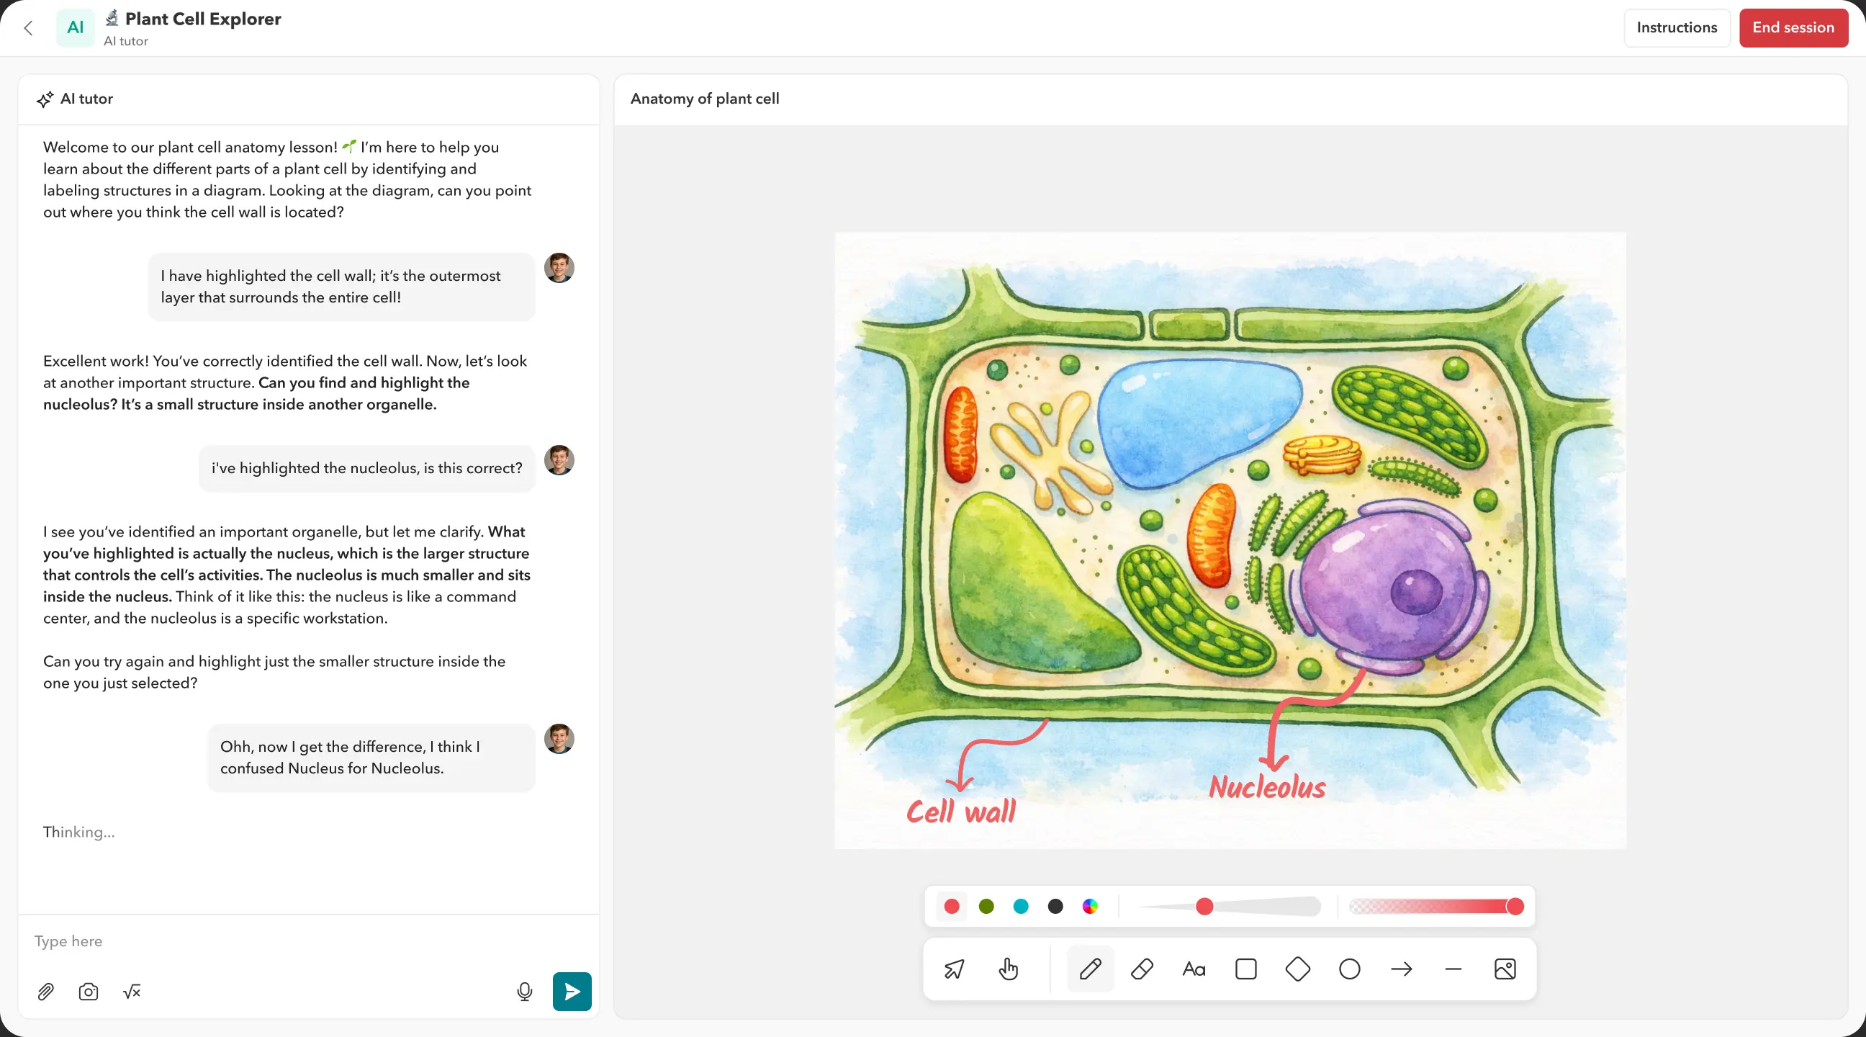Insert a math formula with square-root icon
1866x1037 pixels.
(132, 992)
